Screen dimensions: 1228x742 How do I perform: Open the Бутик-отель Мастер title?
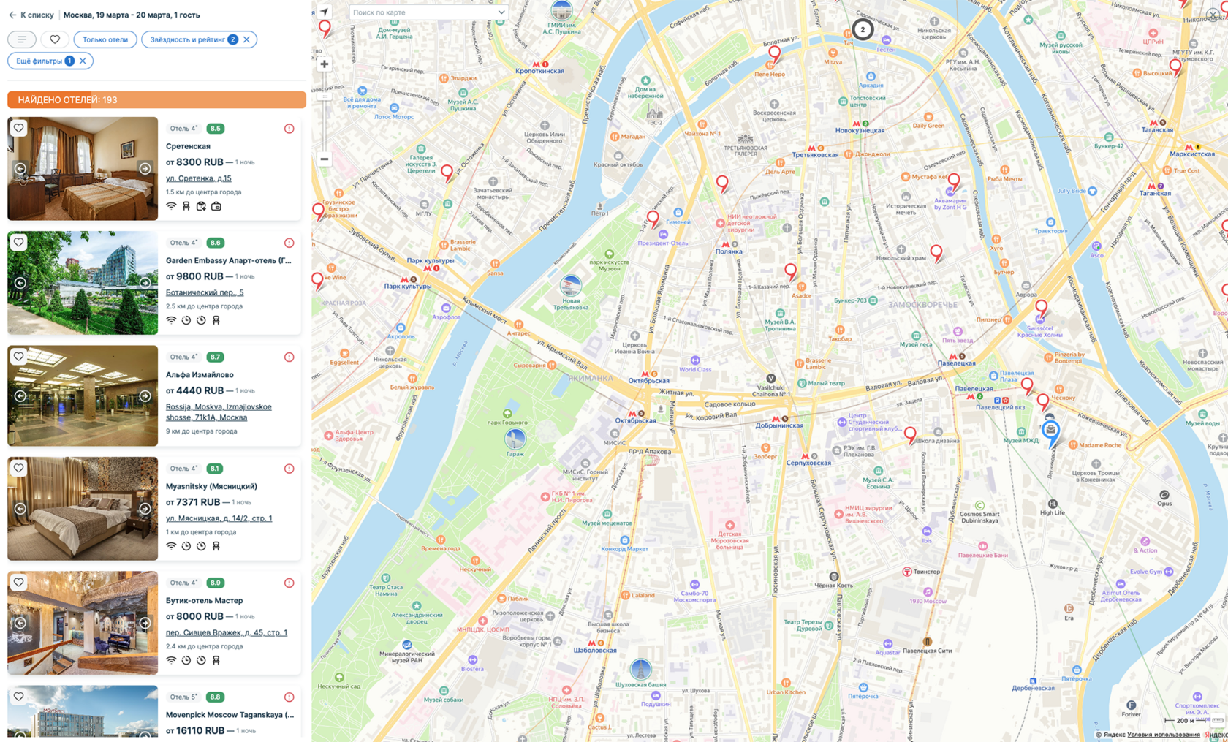[x=204, y=600]
